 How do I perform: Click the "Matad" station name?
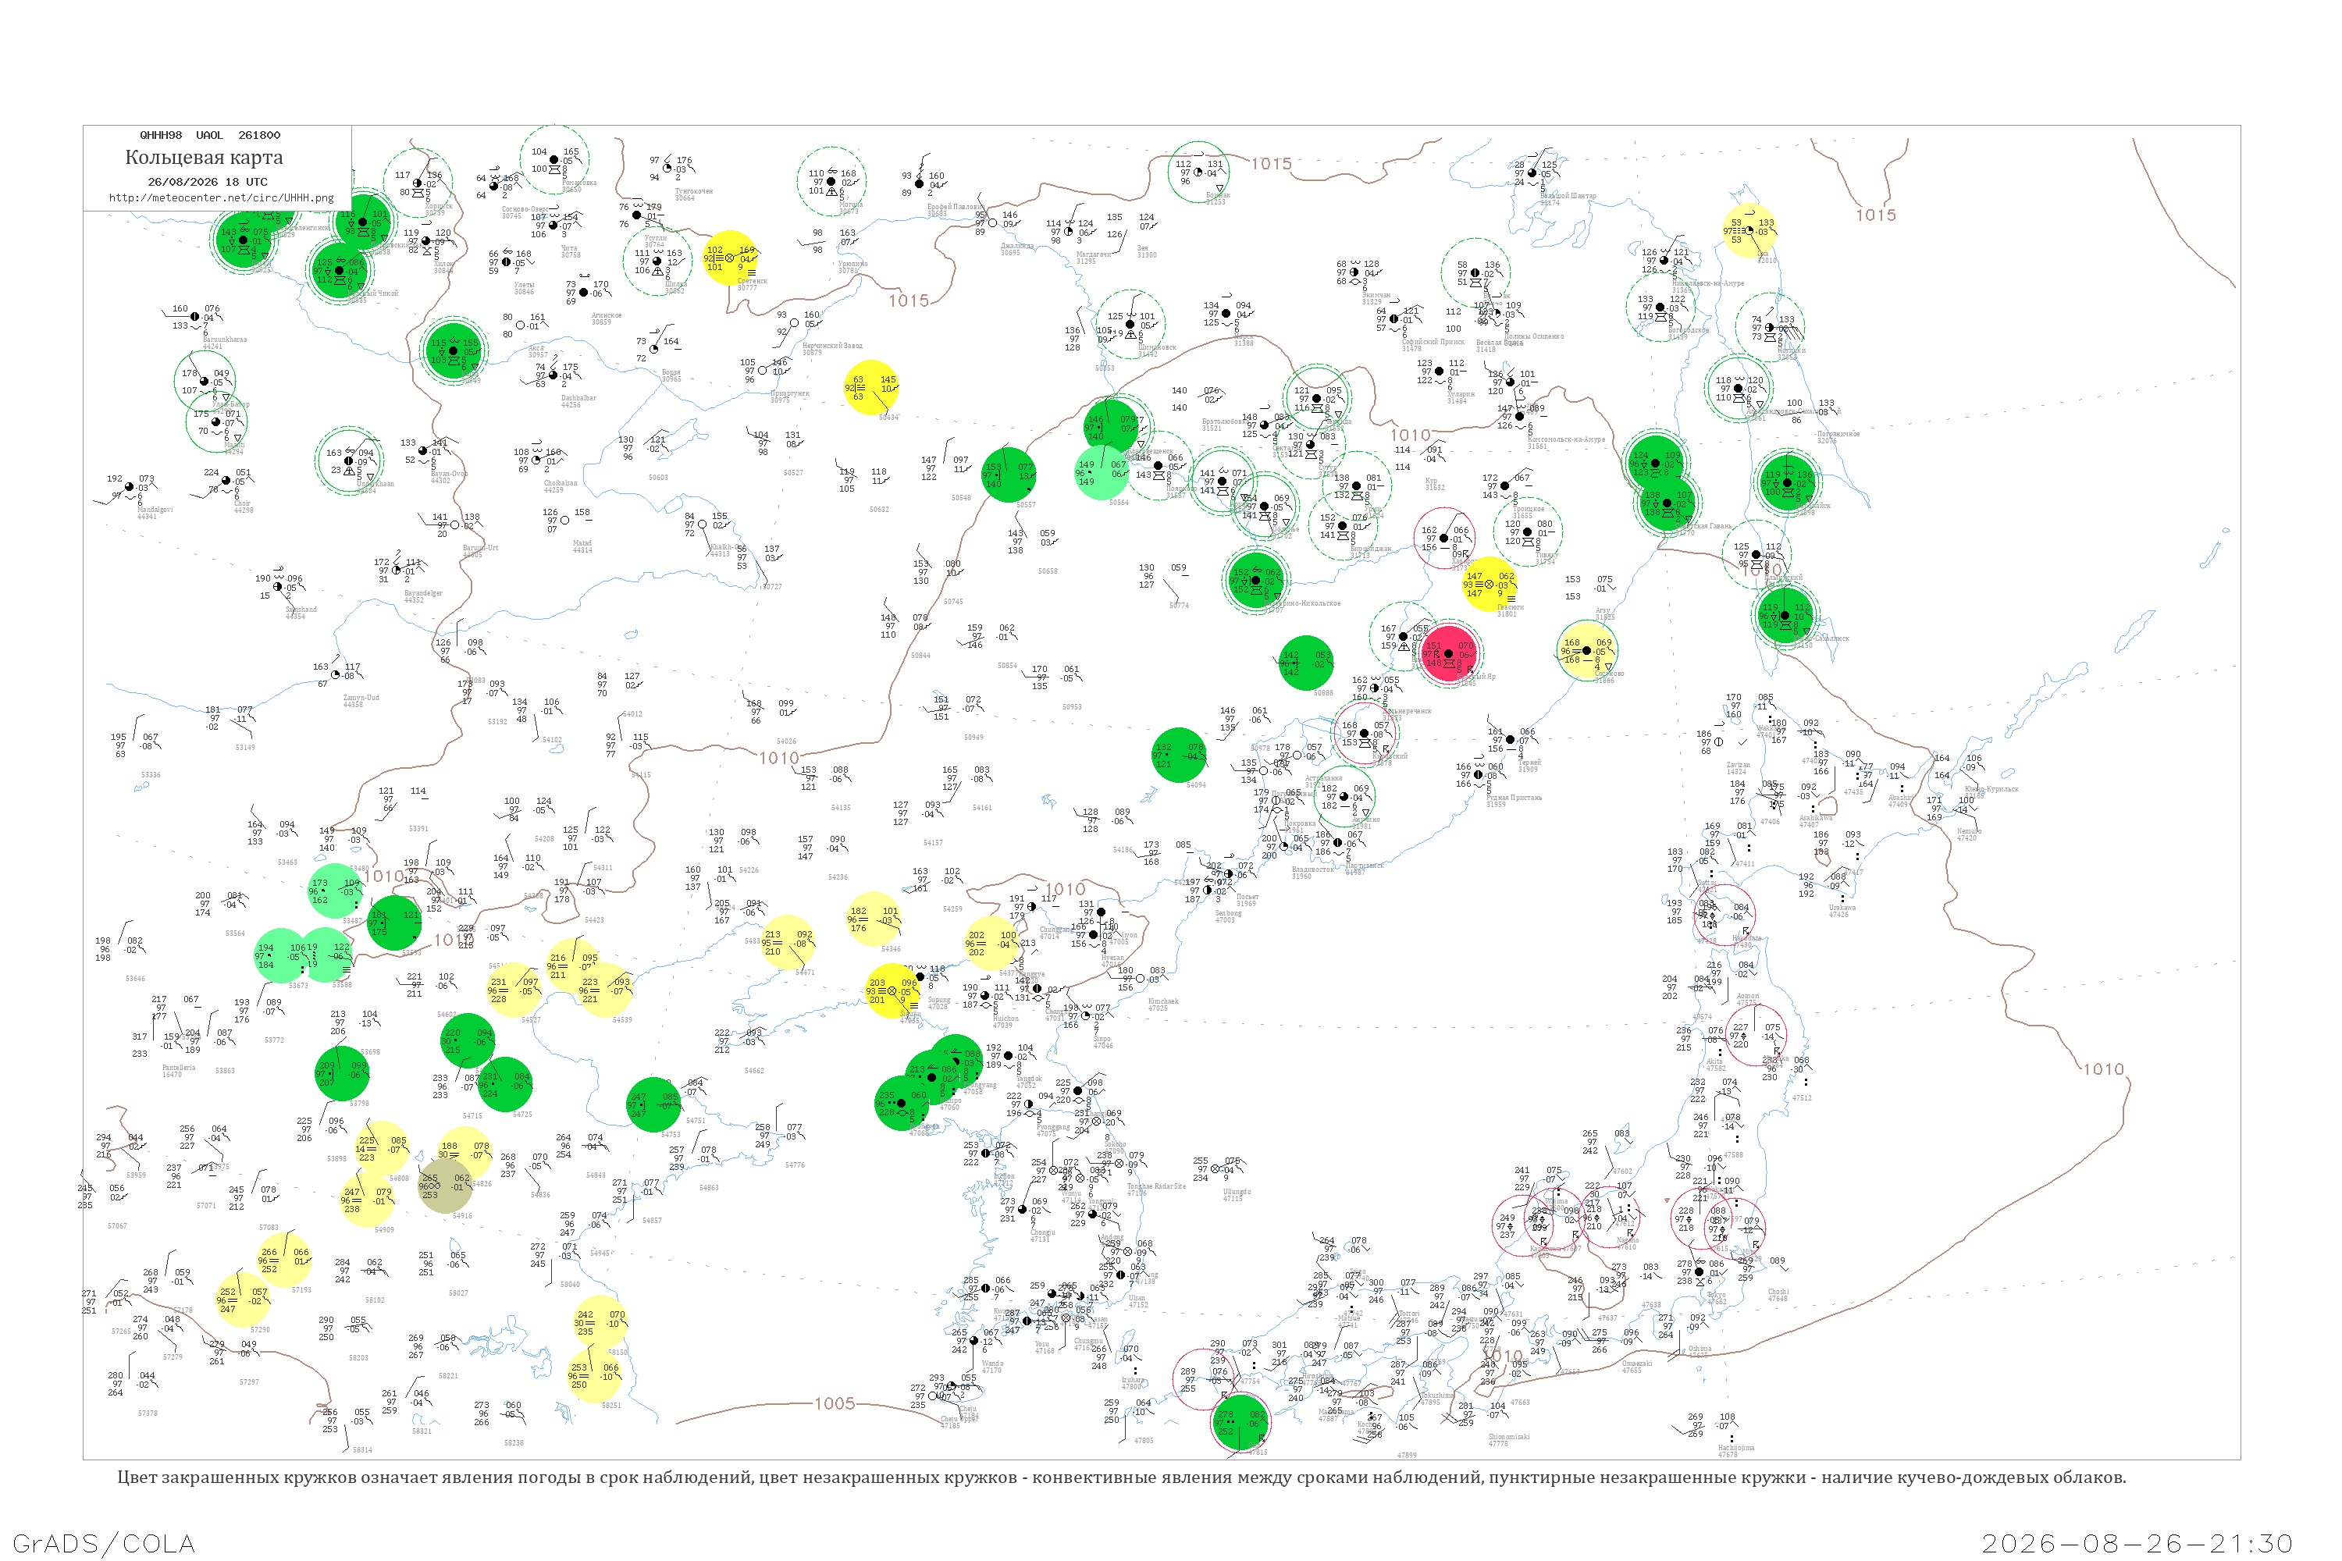click(582, 543)
